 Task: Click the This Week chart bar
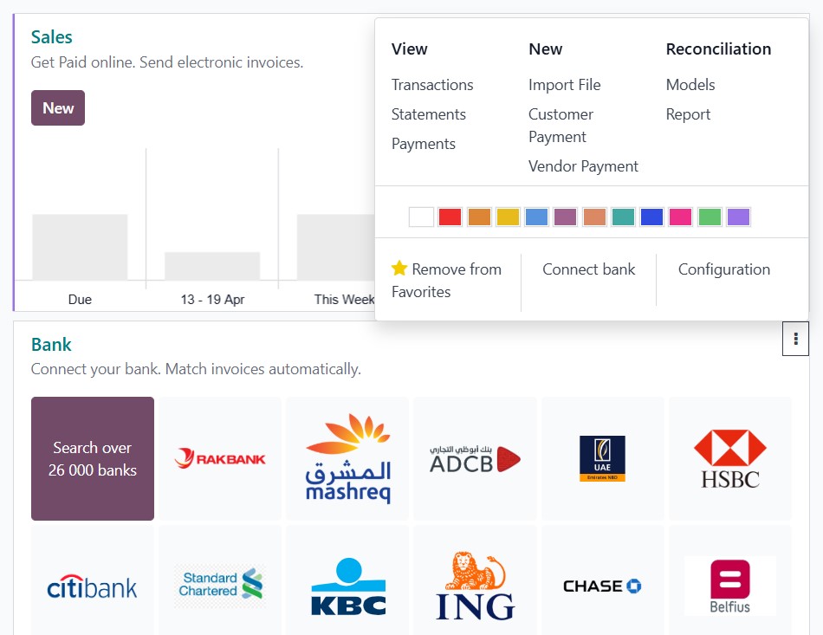[336, 247]
